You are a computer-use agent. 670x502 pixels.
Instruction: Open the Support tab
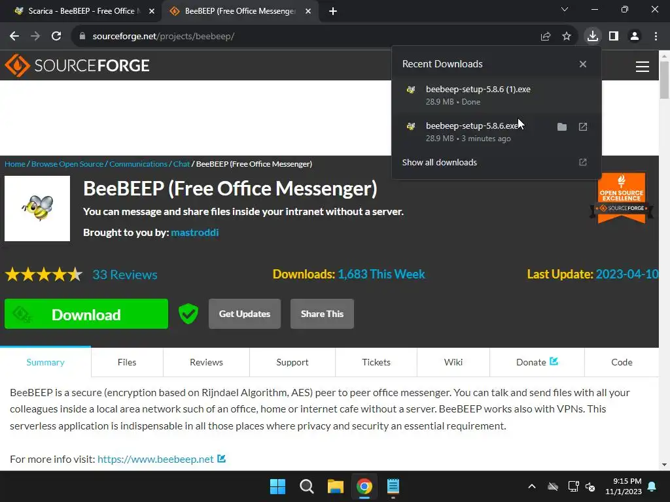coord(292,362)
